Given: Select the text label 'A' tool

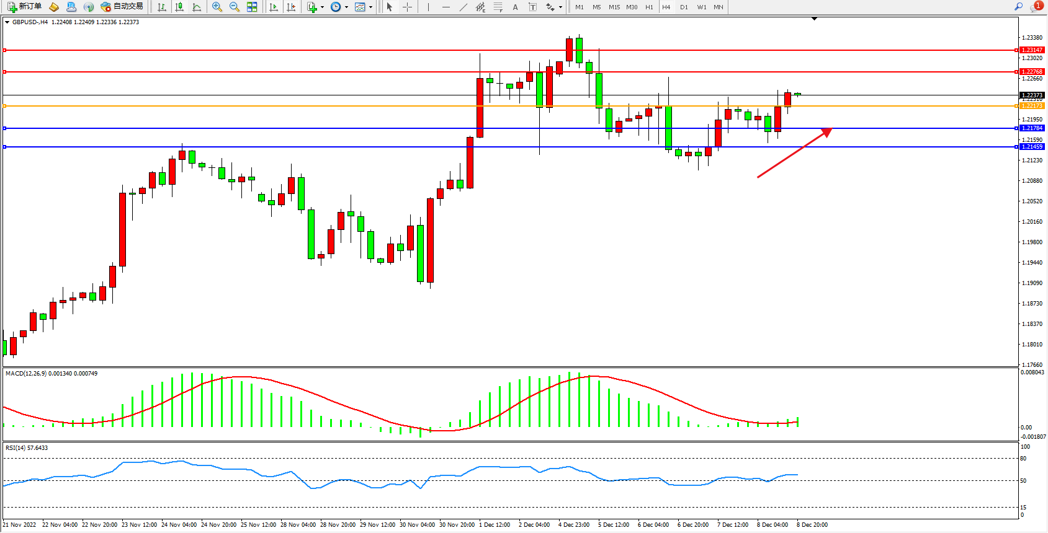Looking at the screenshot, I should tap(515, 7).
